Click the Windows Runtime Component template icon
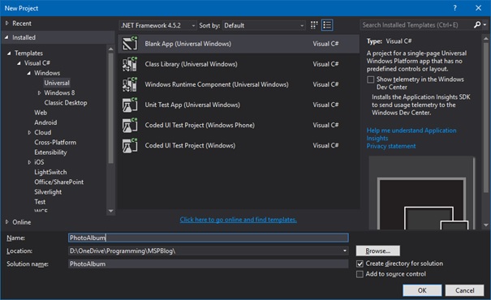The height and width of the screenshot is (300, 491). 130,84
